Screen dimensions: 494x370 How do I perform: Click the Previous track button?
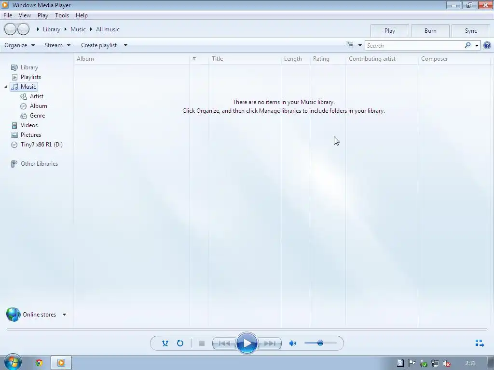coord(224,343)
